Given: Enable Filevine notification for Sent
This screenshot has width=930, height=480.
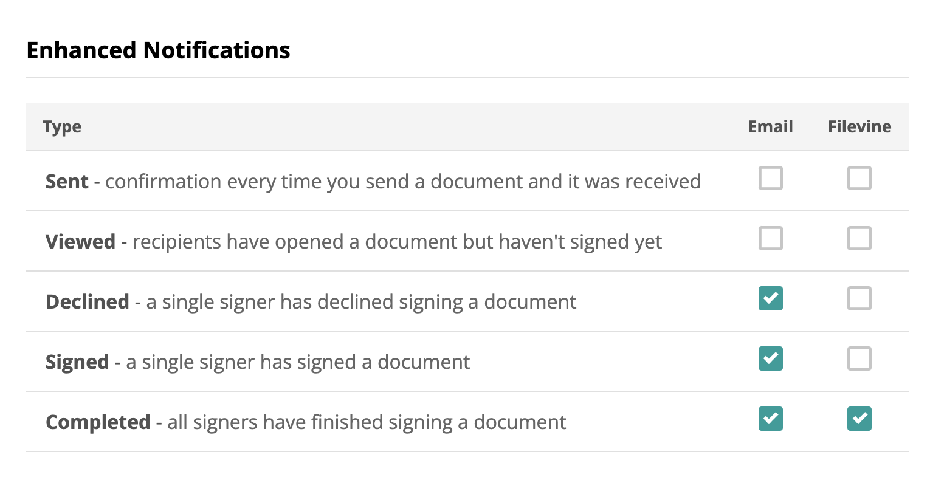Looking at the screenshot, I should pos(859,179).
